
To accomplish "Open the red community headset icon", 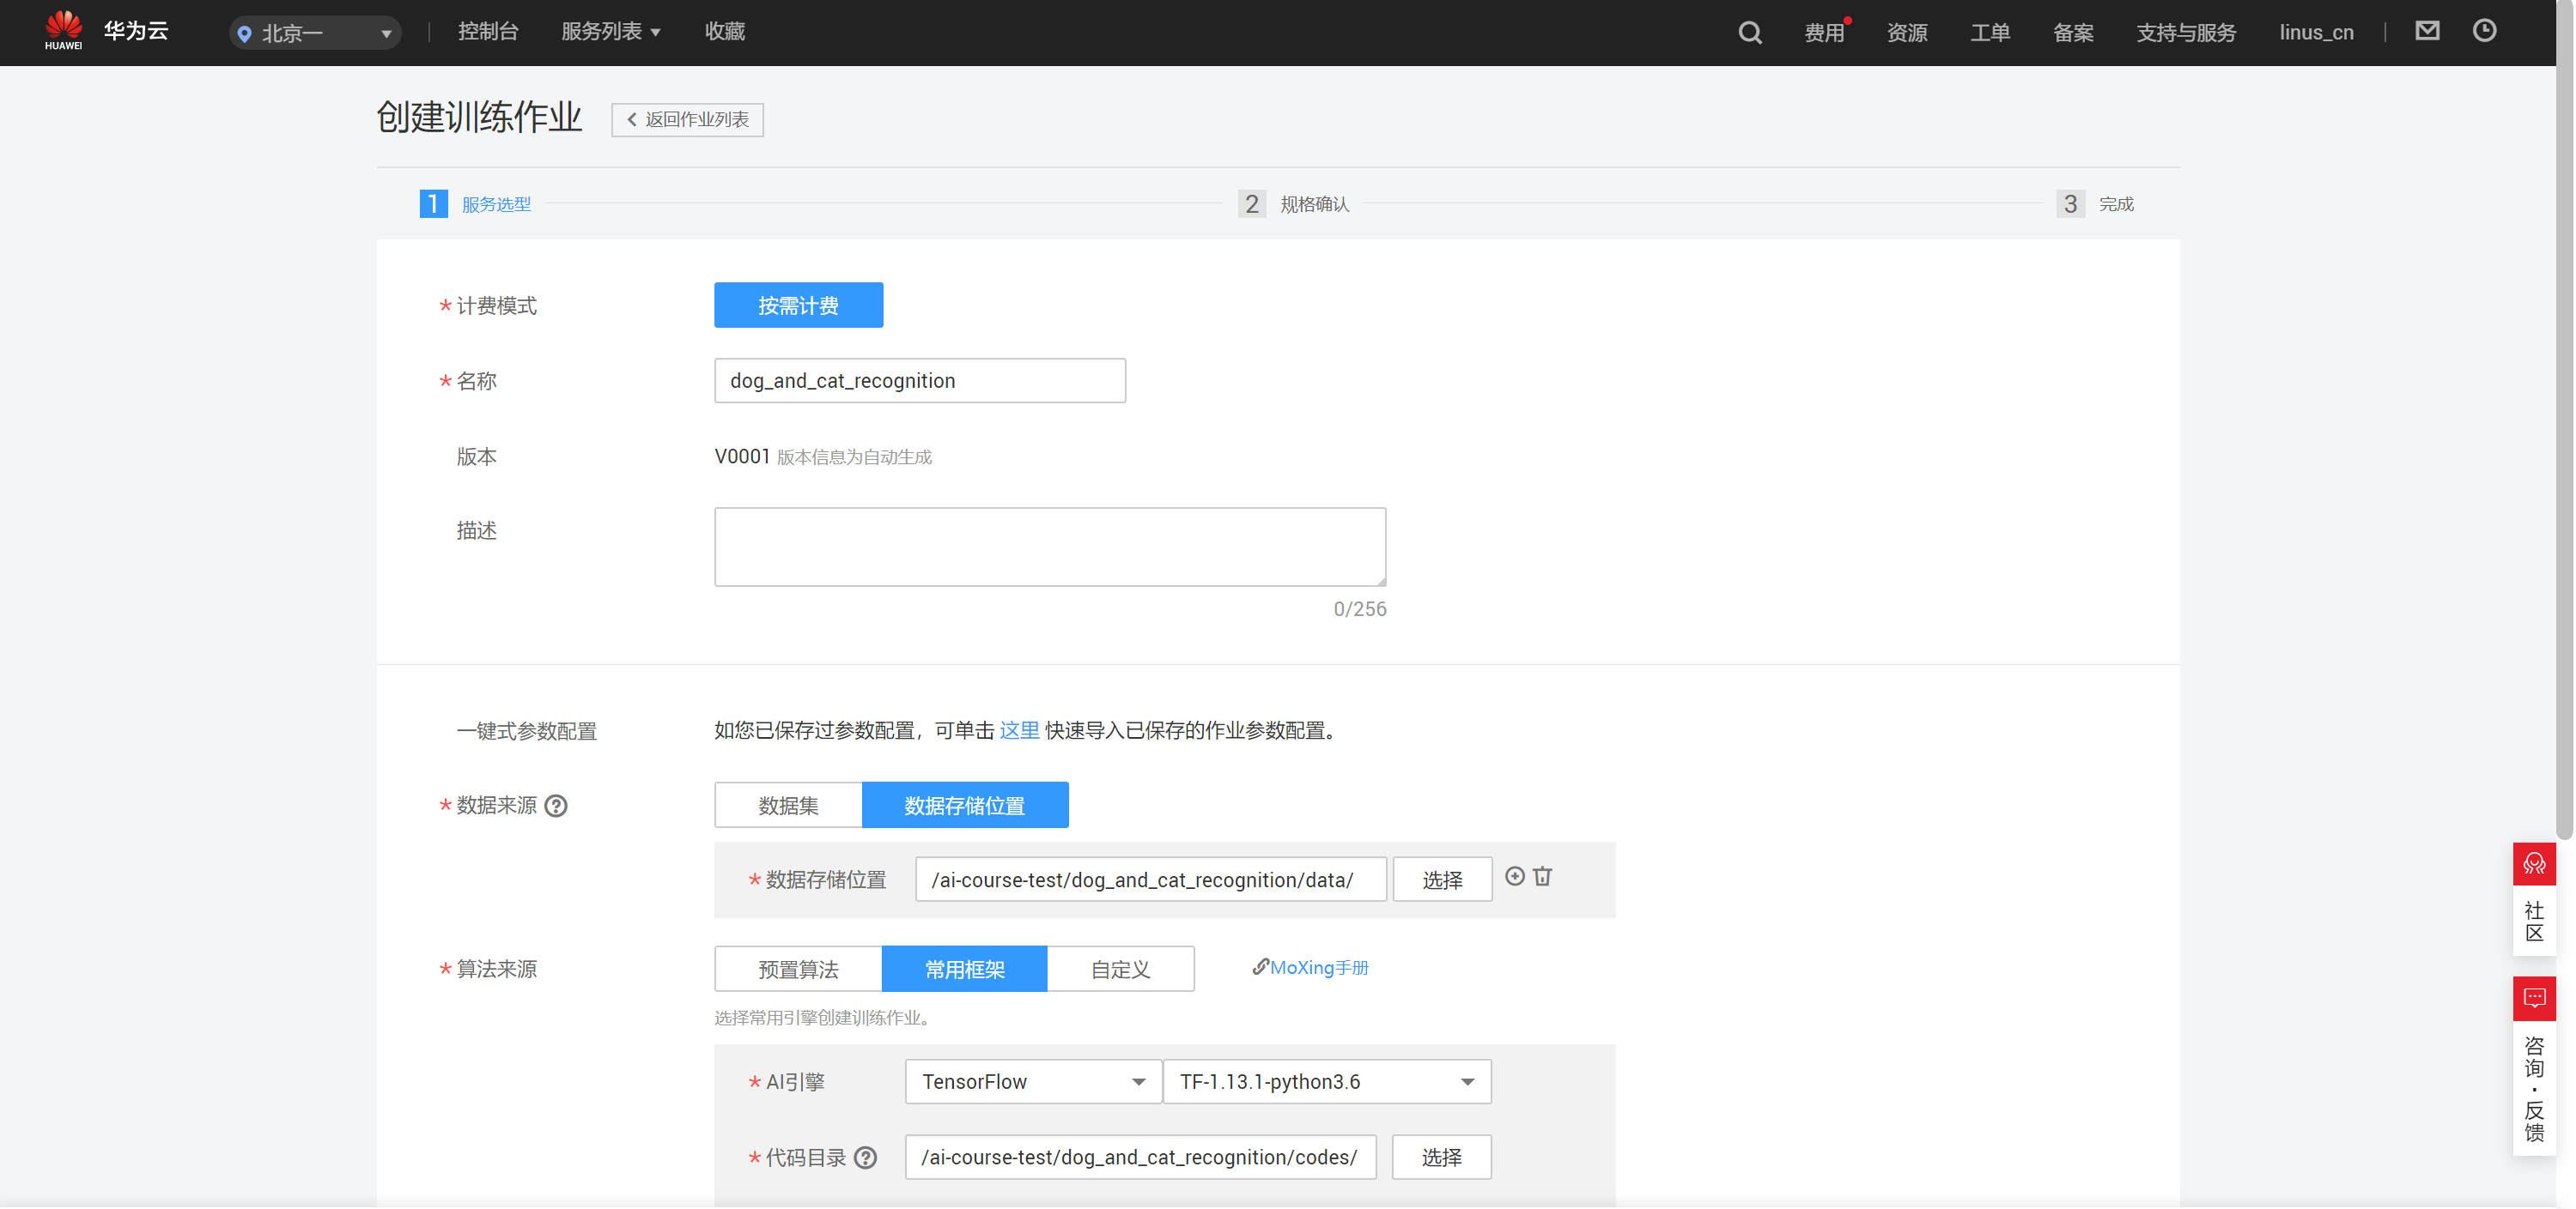I will 2533,864.
